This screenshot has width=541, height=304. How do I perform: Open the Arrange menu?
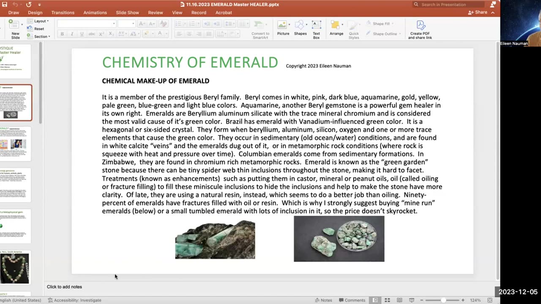[336, 29]
